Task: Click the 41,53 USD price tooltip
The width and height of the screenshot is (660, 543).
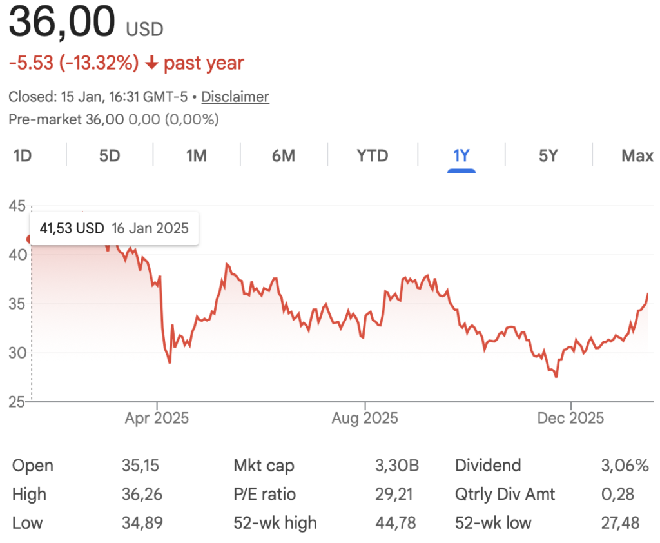Action: tap(114, 228)
